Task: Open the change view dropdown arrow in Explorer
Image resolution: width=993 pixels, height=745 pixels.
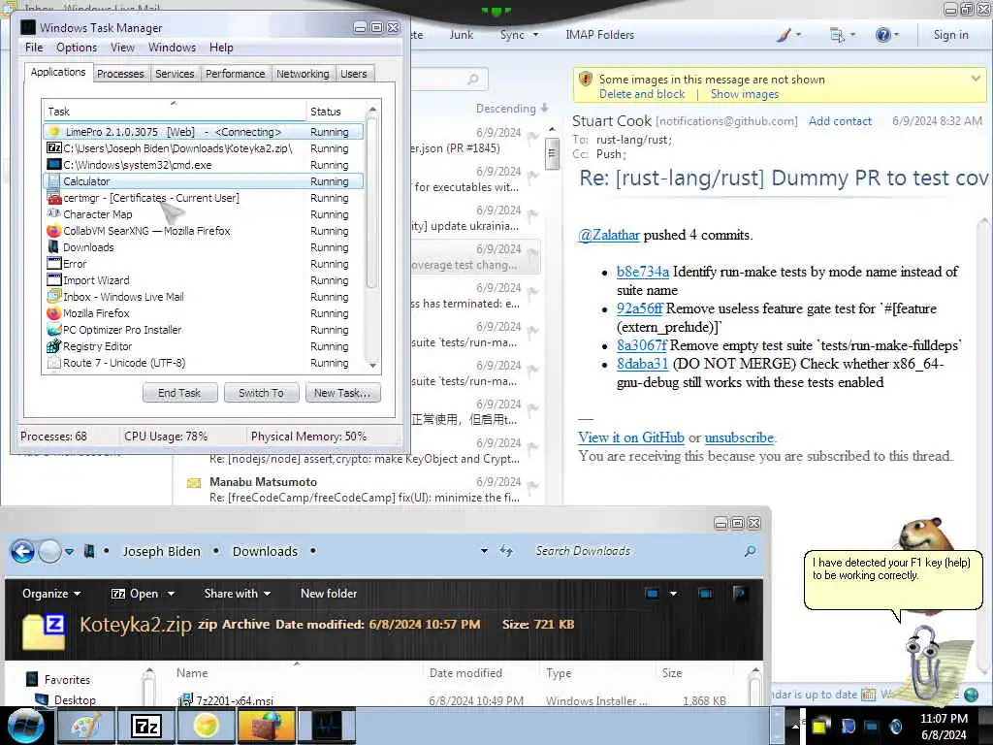Action: [673, 594]
